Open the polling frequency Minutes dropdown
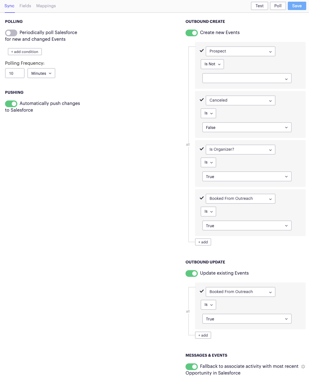The width and height of the screenshot is (309, 379). coord(41,73)
